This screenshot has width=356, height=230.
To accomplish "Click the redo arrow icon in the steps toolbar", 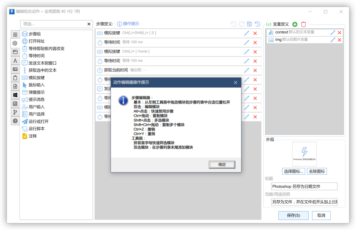I will click(242, 24).
